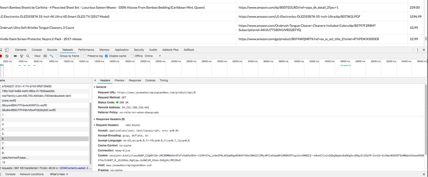Image resolution: width=428 pixels, height=177 pixels.
Task: Open network search magnifier icon
Action: (x=28, y=56)
